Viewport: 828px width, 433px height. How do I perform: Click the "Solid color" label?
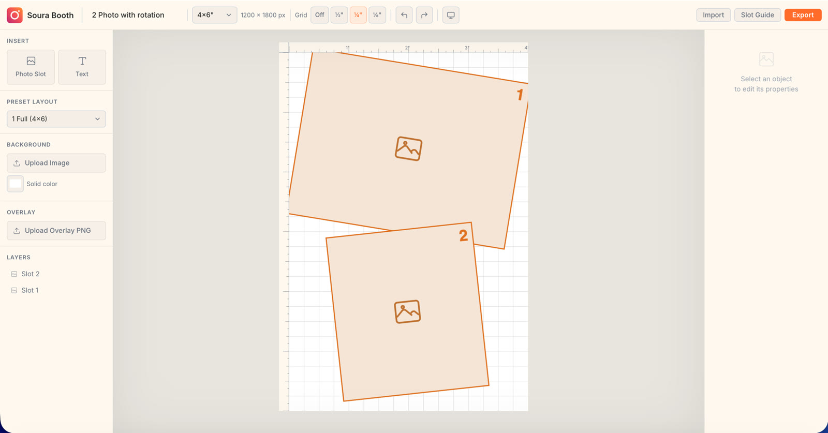[42, 184]
